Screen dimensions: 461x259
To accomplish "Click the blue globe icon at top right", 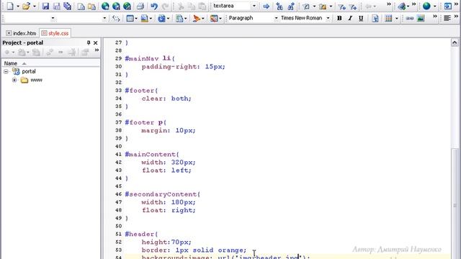I will point(426,6).
